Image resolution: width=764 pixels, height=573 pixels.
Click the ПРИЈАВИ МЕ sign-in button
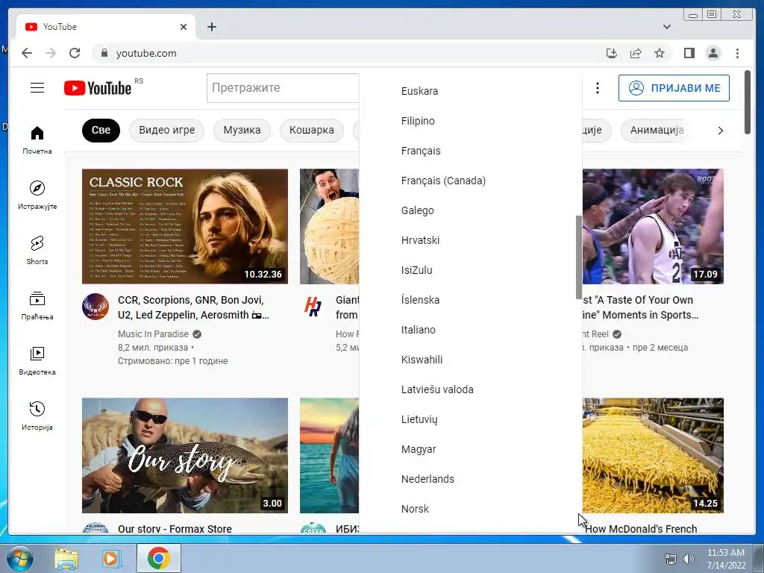click(674, 88)
